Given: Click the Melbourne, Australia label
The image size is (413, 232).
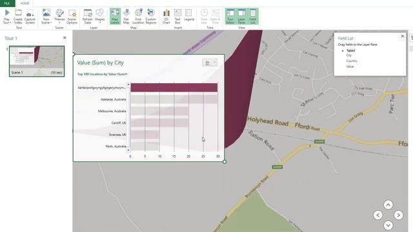Looking at the screenshot, I should click(x=112, y=111).
